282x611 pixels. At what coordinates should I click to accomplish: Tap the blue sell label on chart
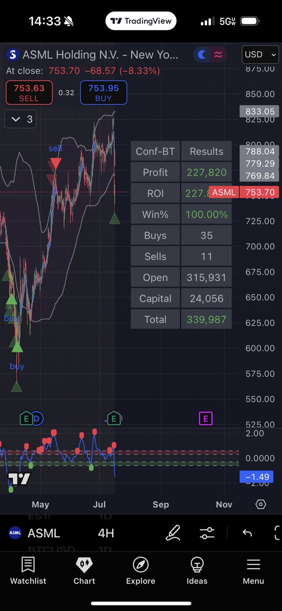(55, 149)
